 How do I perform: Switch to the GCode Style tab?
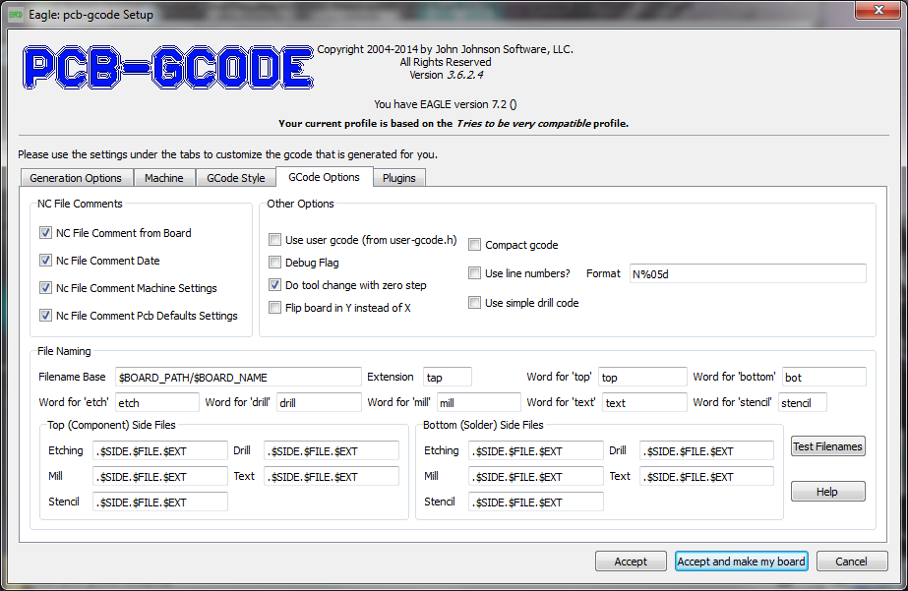(x=236, y=178)
